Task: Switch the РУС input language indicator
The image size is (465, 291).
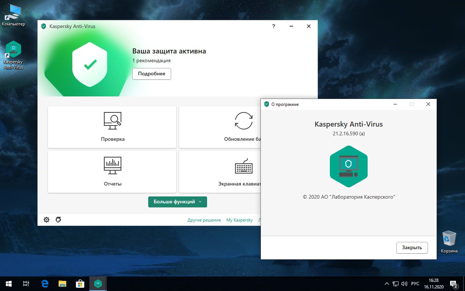Action: point(415,284)
